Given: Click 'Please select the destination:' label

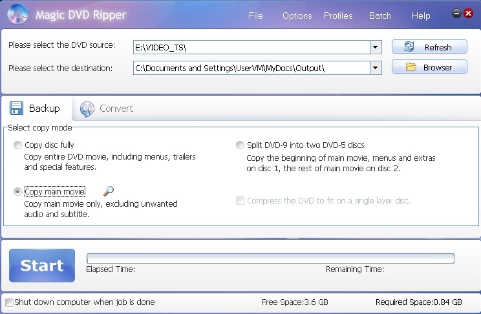Looking at the screenshot, I should [60, 68].
